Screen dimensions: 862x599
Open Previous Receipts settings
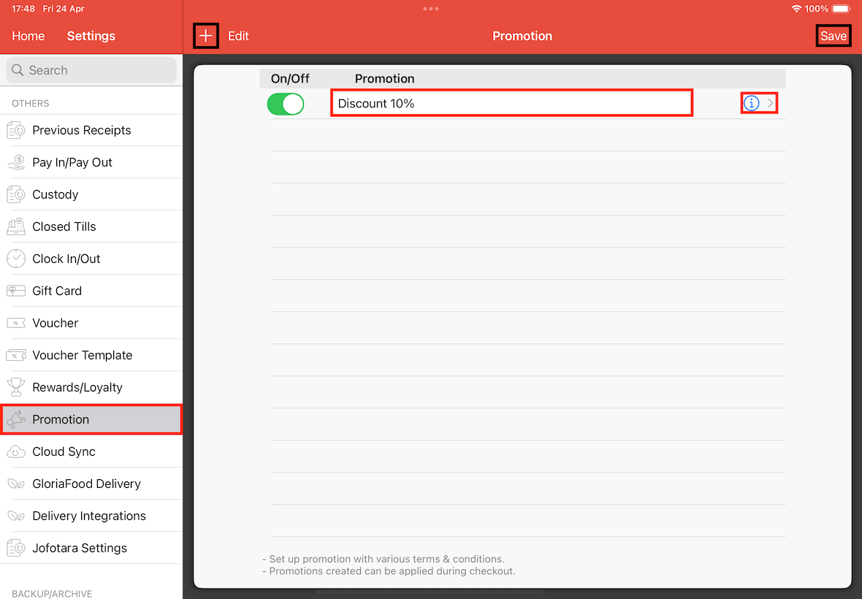91,130
